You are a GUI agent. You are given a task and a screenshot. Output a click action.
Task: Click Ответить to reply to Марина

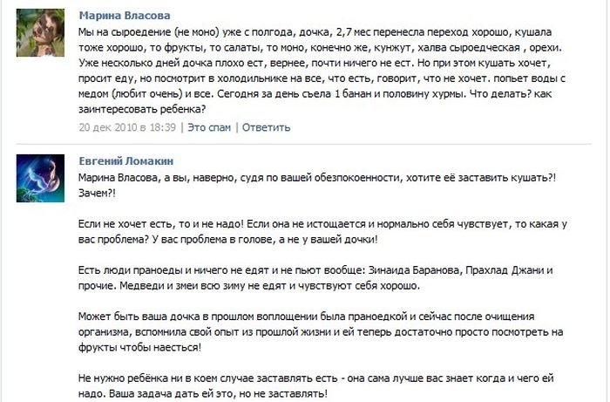(x=266, y=126)
